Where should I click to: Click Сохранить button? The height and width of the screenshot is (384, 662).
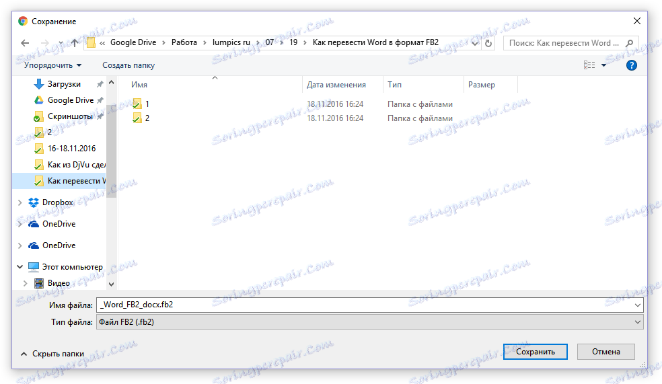pyautogui.click(x=536, y=352)
